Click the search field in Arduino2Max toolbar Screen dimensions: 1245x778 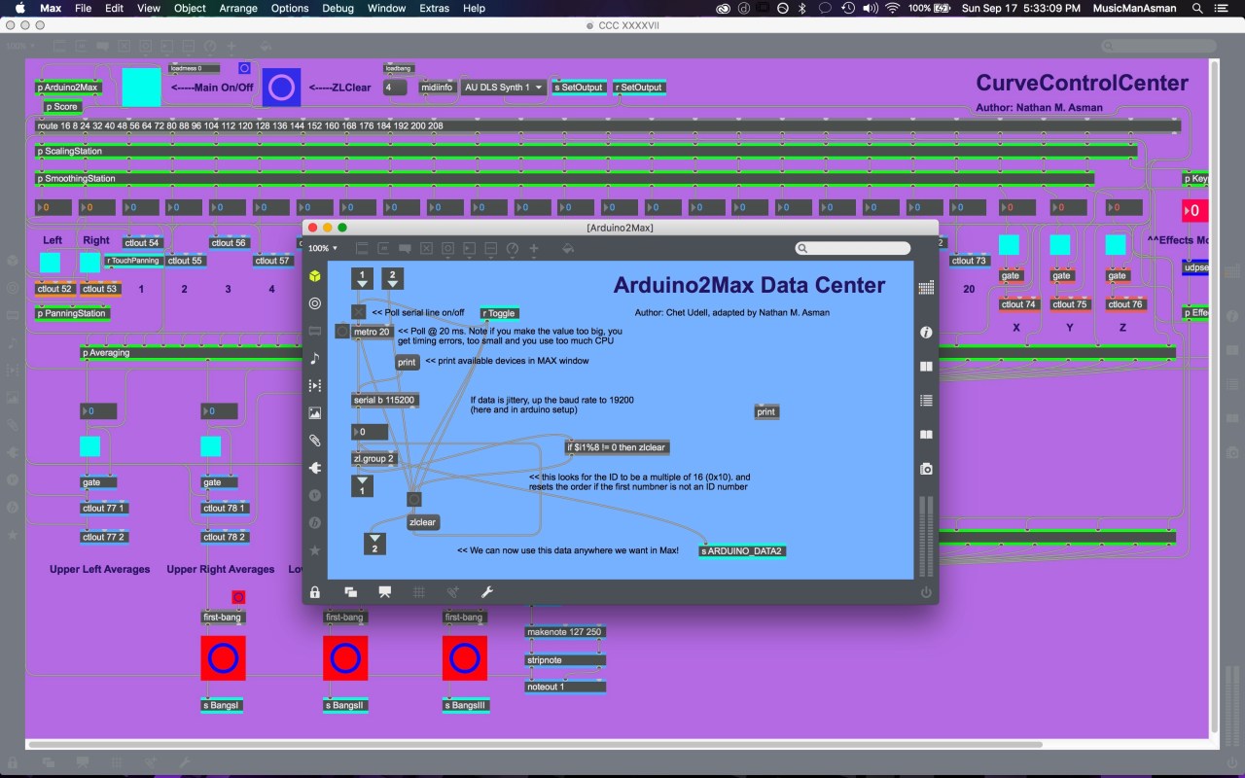click(853, 249)
